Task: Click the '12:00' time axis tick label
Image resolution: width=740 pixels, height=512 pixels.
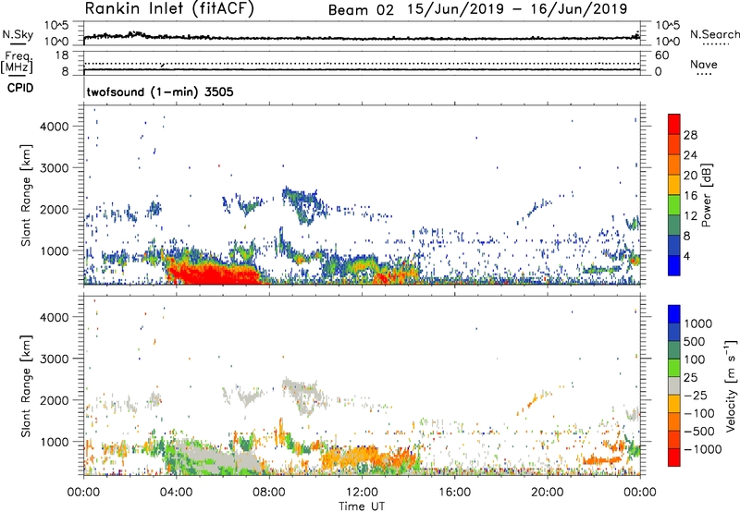Action: point(362,493)
